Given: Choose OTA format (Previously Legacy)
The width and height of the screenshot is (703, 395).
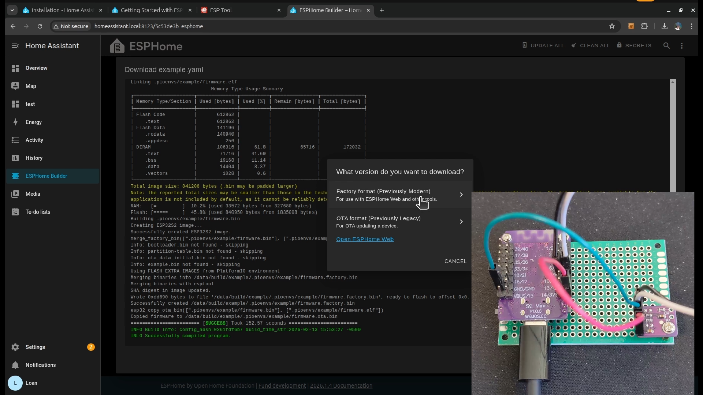Looking at the screenshot, I should [400, 222].
